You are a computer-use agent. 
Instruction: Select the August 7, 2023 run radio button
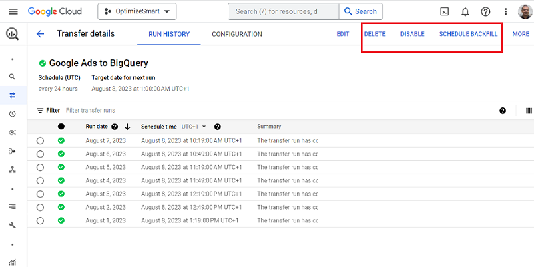pos(40,141)
